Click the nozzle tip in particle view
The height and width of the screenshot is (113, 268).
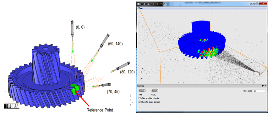257,73
